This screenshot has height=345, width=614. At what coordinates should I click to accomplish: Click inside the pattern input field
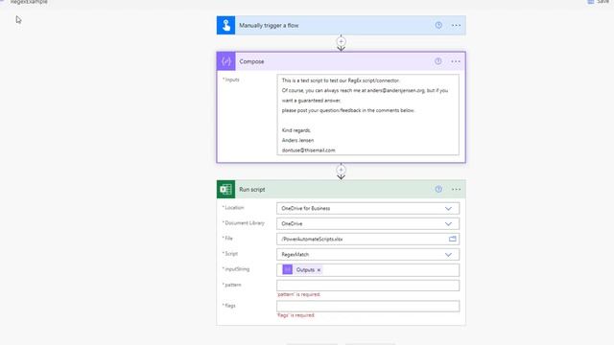pos(368,286)
